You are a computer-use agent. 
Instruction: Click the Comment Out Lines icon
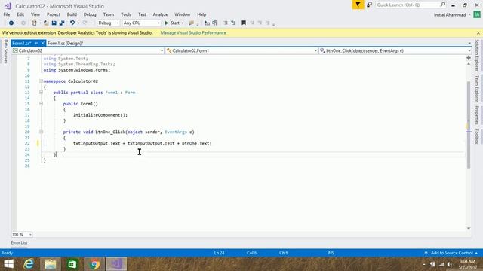[x=207, y=23]
